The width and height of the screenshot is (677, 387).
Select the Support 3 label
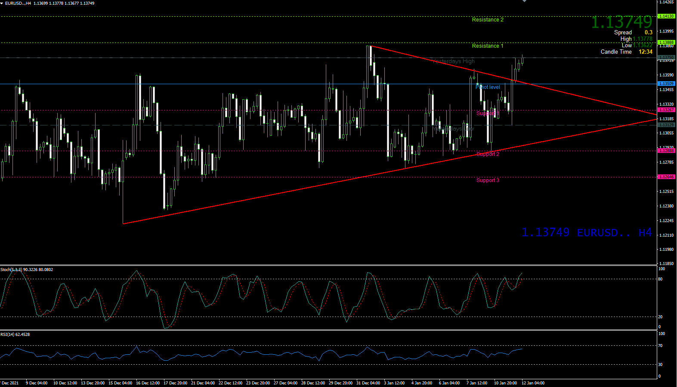488,180
